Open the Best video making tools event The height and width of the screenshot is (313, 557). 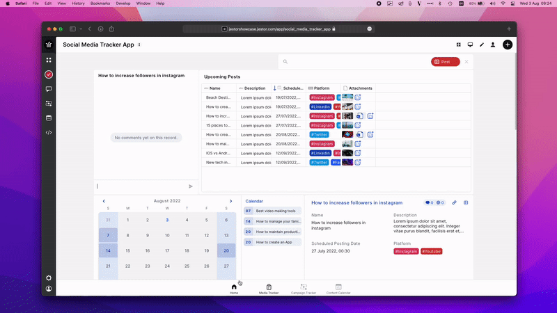coord(272,211)
